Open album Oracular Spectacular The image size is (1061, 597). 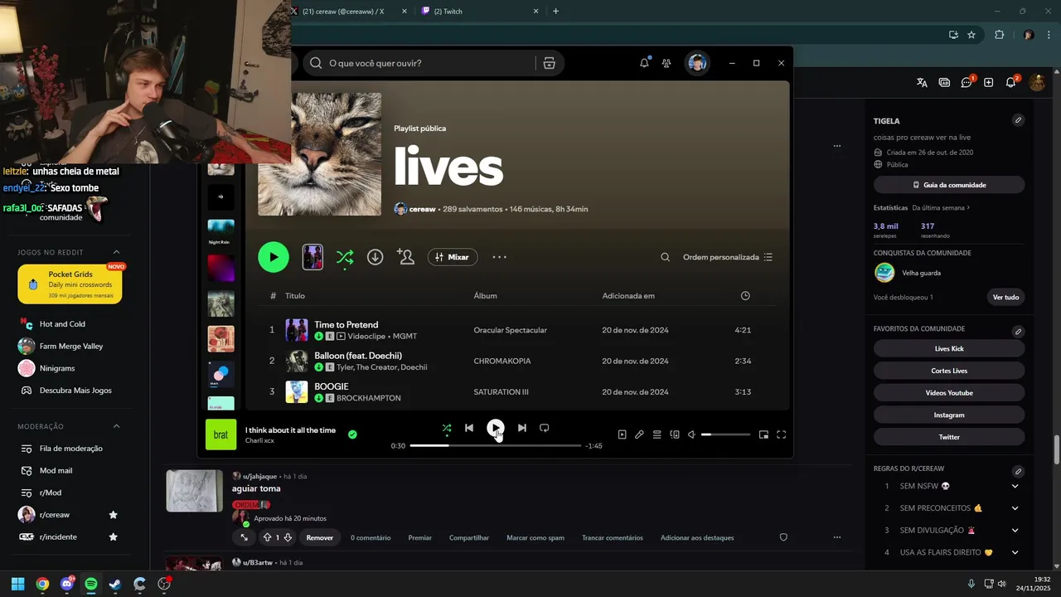coord(510,330)
